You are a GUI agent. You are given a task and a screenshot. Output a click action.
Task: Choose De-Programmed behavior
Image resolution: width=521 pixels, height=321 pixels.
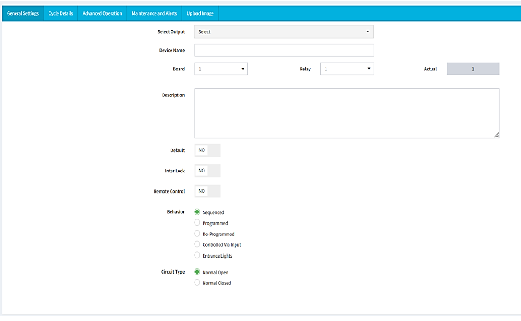[x=197, y=234]
